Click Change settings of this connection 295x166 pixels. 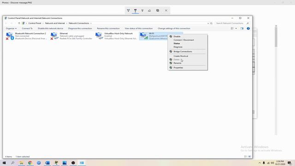174,29
